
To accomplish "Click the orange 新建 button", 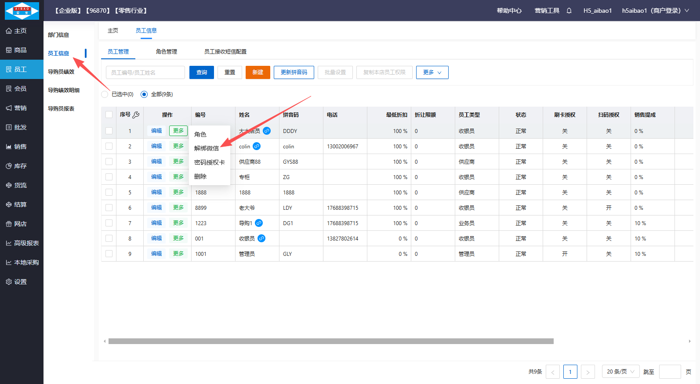I will pyautogui.click(x=258, y=72).
